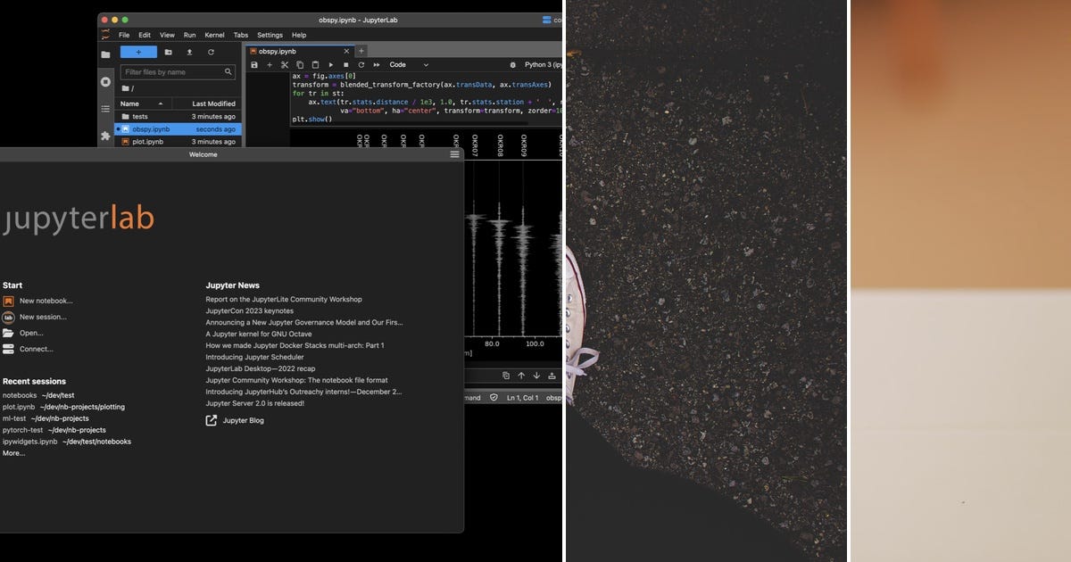Select plot.ipynb in the file list

coord(147,142)
